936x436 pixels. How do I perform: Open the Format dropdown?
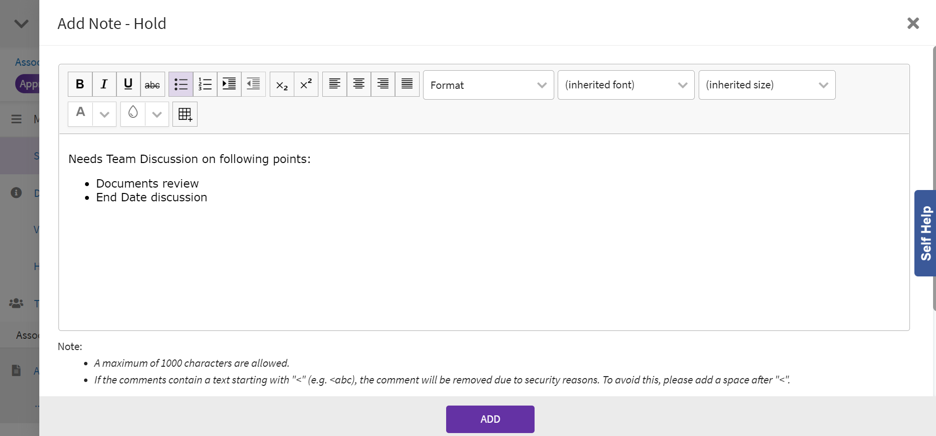point(488,85)
